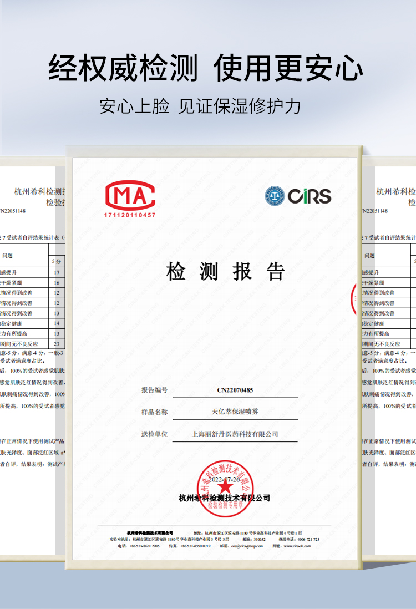Click footer phone +86 571-8671 2905
Viewport: 416px width, 609px height.
144,546
